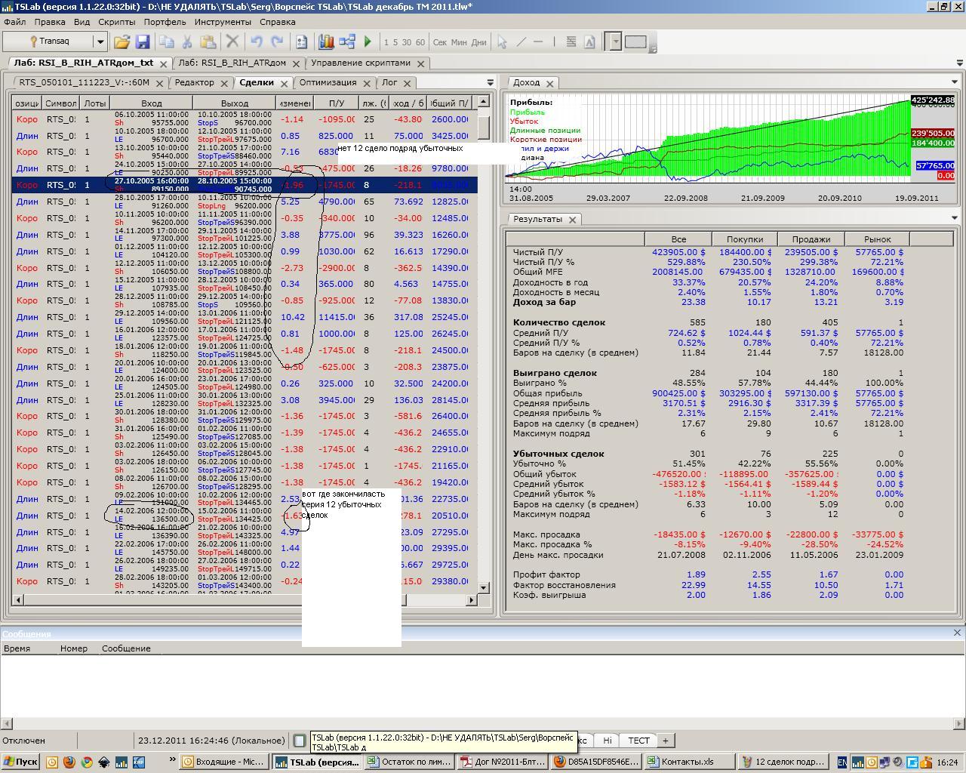Expand the Transaq data source dropdown
This screenshot has width=966, height=773.
coord(100,42)
